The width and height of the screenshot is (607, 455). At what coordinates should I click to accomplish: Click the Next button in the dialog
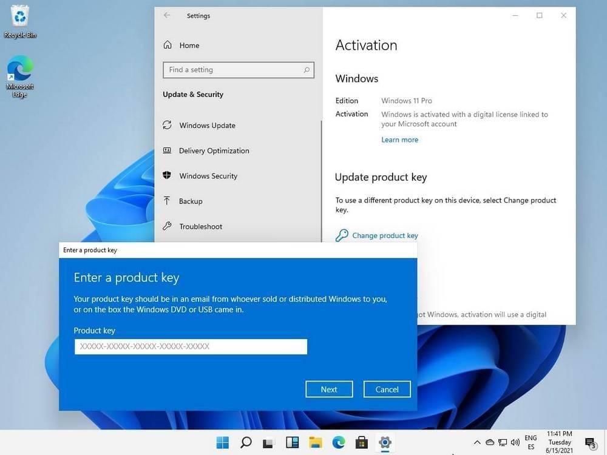(329, 389)
